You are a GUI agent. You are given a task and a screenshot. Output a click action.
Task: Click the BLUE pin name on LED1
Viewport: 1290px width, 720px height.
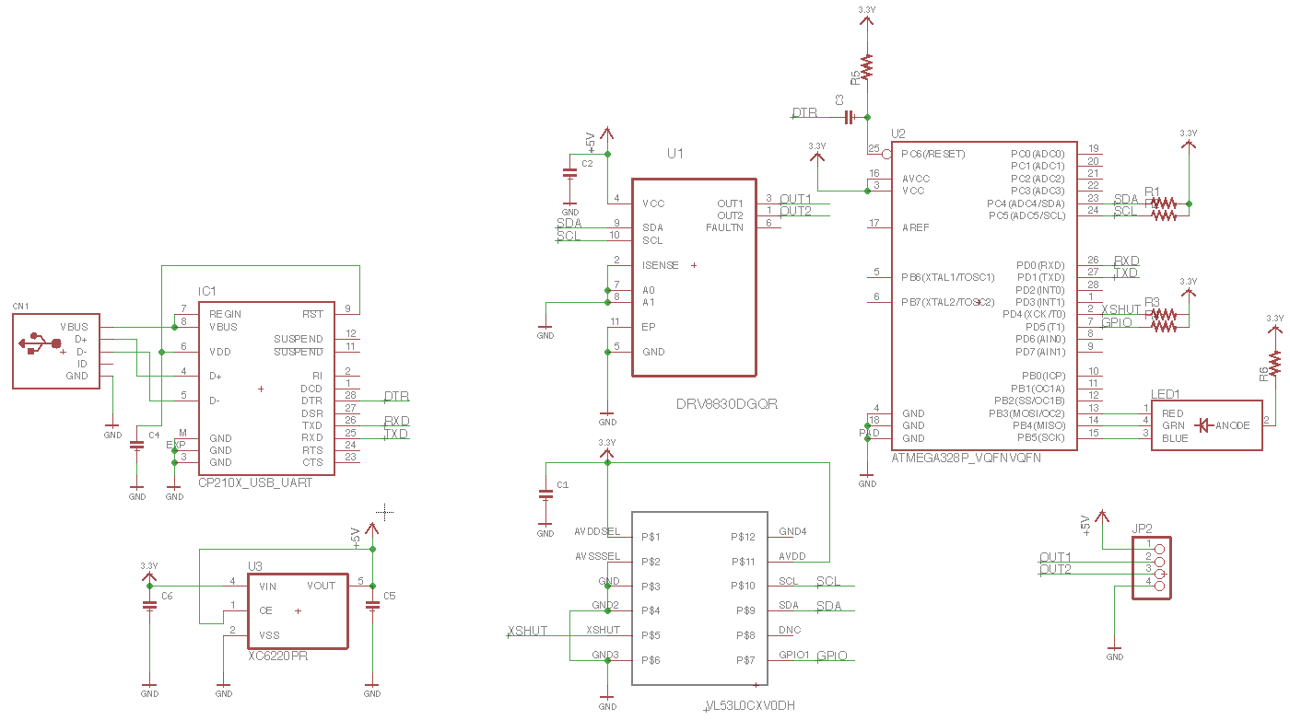point(1175,438)
